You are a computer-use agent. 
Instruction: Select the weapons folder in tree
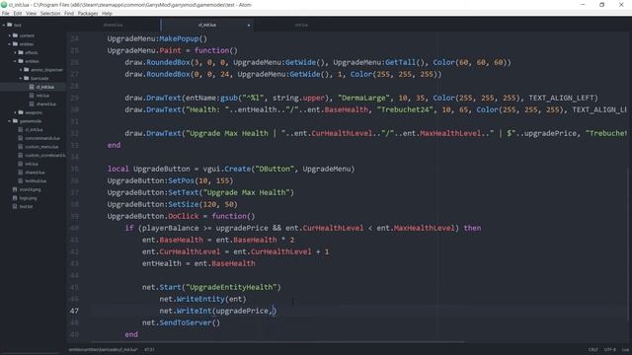click(x=33, y=112)
